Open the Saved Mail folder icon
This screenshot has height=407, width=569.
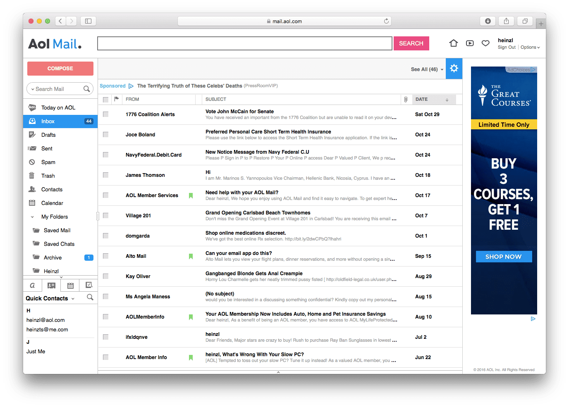pyautogui.click(x=36, y=230)
